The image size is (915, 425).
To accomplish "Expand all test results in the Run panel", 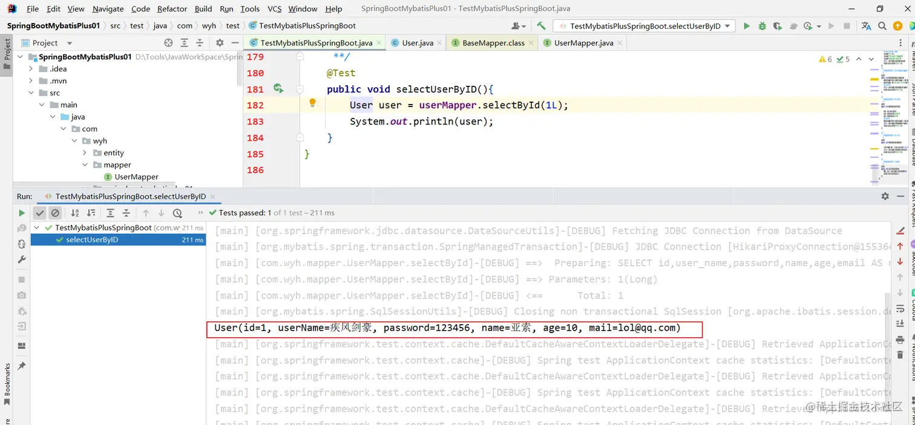I will point(110,213).
